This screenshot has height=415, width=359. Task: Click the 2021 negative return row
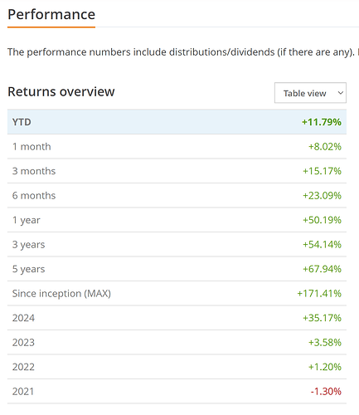coord(177,392)
